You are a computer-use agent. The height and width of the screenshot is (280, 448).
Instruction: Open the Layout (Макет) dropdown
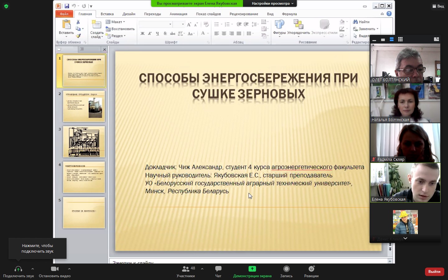tap(115, 22)
